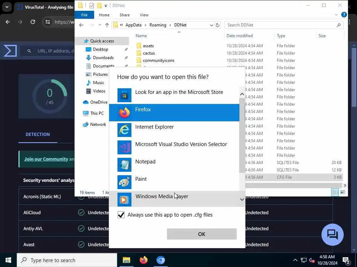Open Music in navigation pane
Image resolution: width=357 pixels, height=267 pixels.
click(98, 83)
